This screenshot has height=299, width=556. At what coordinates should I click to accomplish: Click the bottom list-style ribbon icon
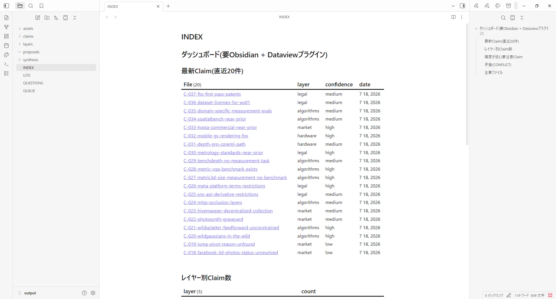coord(6,73)
